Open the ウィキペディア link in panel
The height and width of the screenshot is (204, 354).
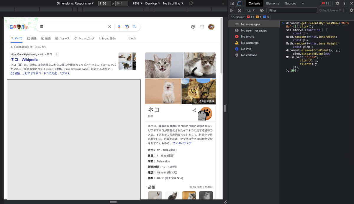pos(182,143)
